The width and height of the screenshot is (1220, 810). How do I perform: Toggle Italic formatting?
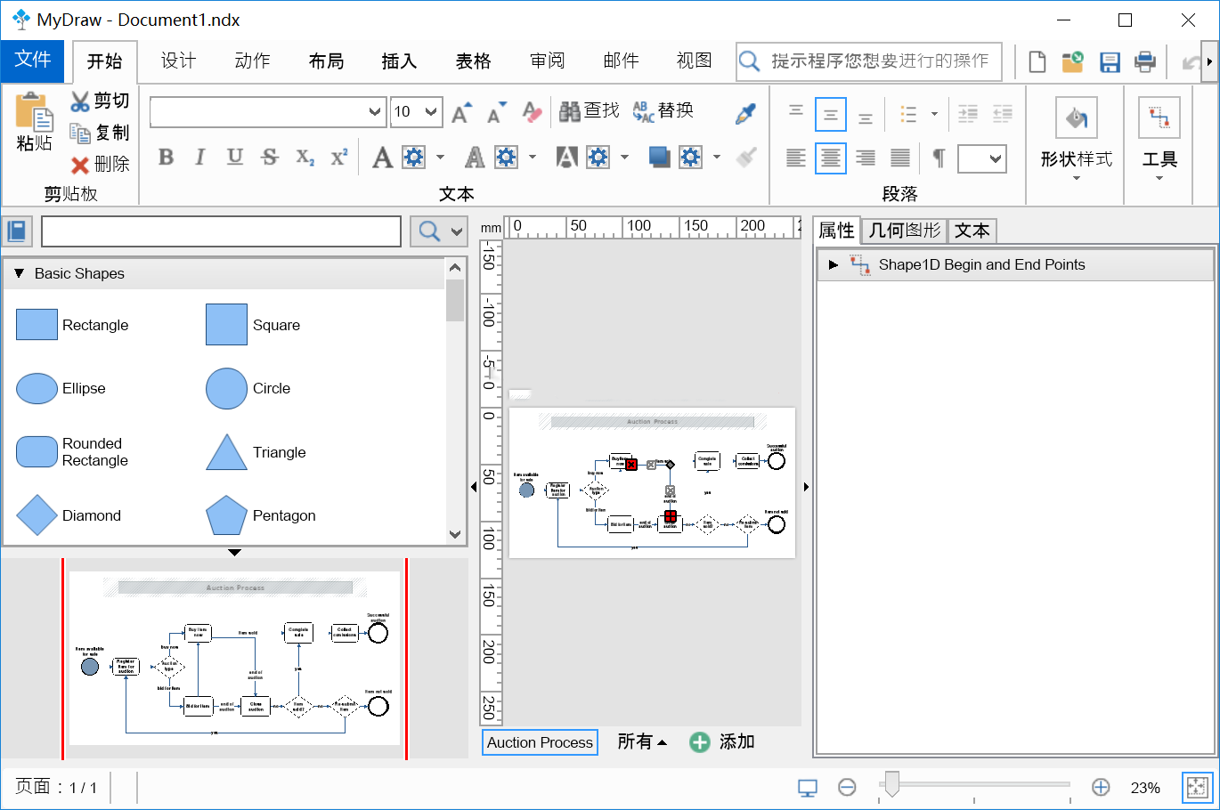click(x=200, y=158)
